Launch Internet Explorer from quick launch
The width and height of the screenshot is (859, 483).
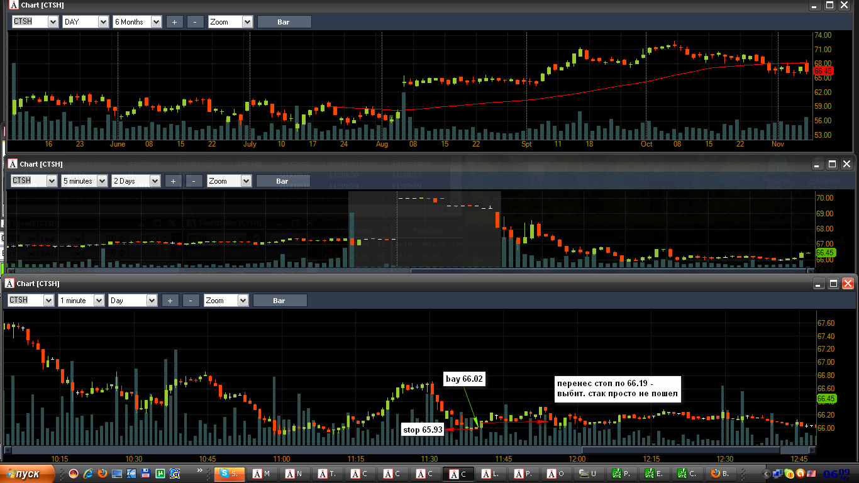(88, 474)
